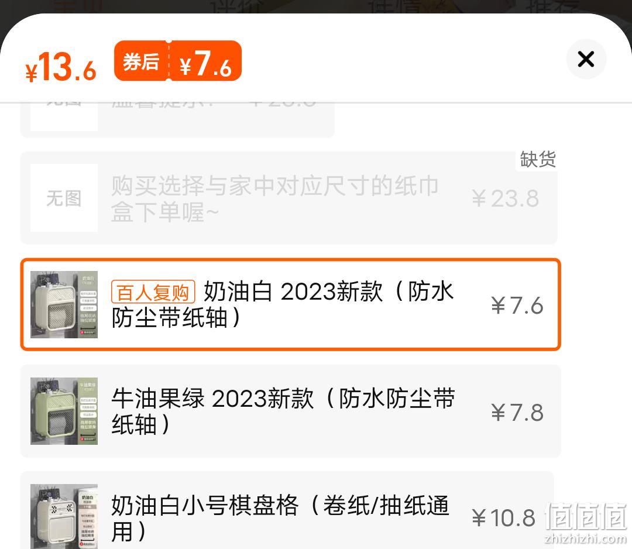Tap the 无图 placeholder beside 购买选择 text
This screenshot has height=549, width=632.
pyautogui.click(x=64, y=198)
